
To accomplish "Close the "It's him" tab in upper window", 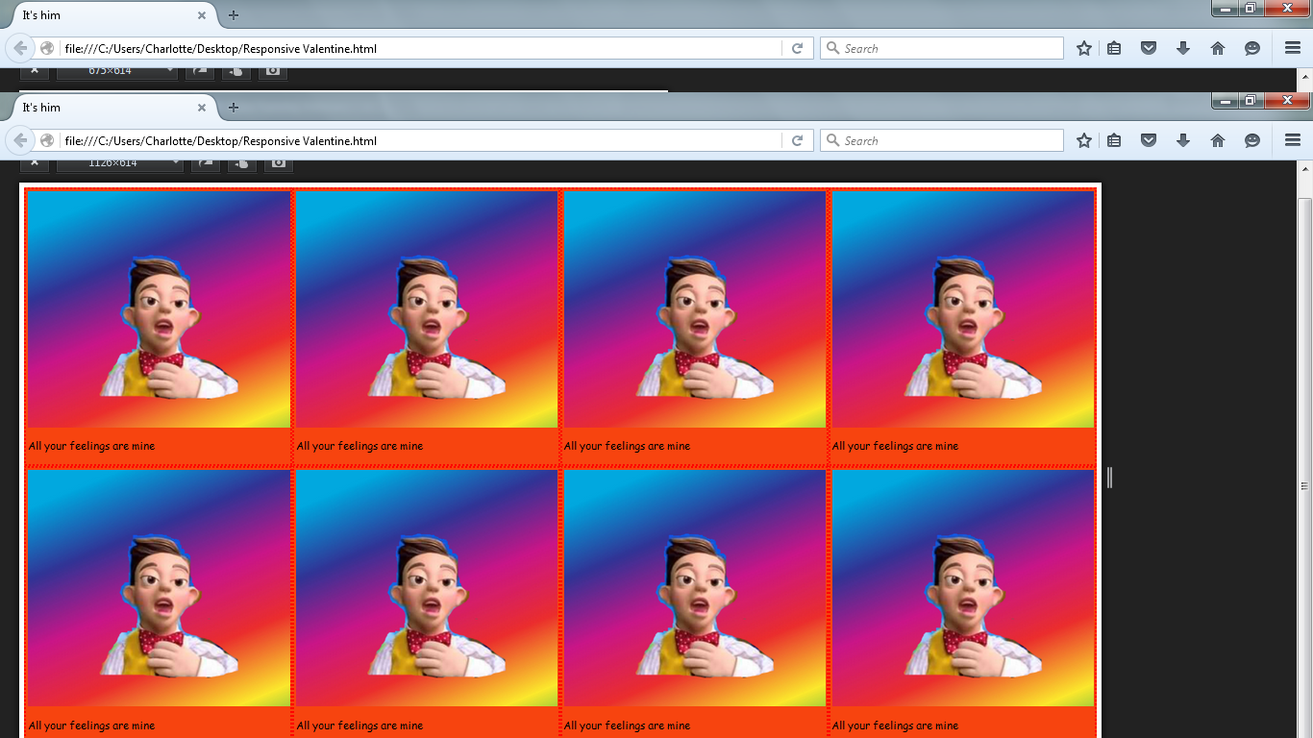I will point(202,15).
